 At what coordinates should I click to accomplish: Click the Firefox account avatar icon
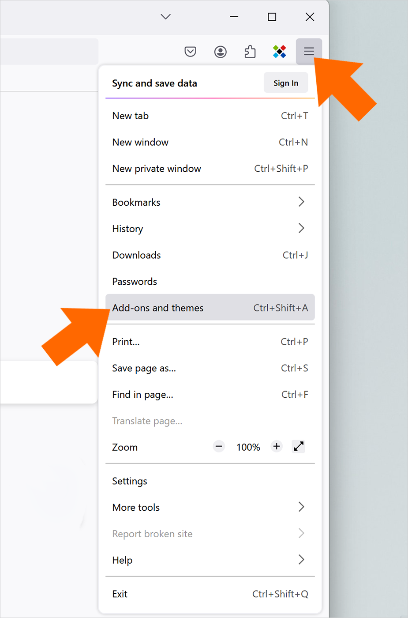[221, 52]
